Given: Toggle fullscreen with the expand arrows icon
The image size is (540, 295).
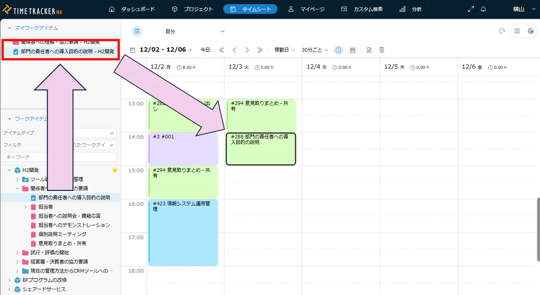Looking at the screenshot, I should tap(471, 9).
